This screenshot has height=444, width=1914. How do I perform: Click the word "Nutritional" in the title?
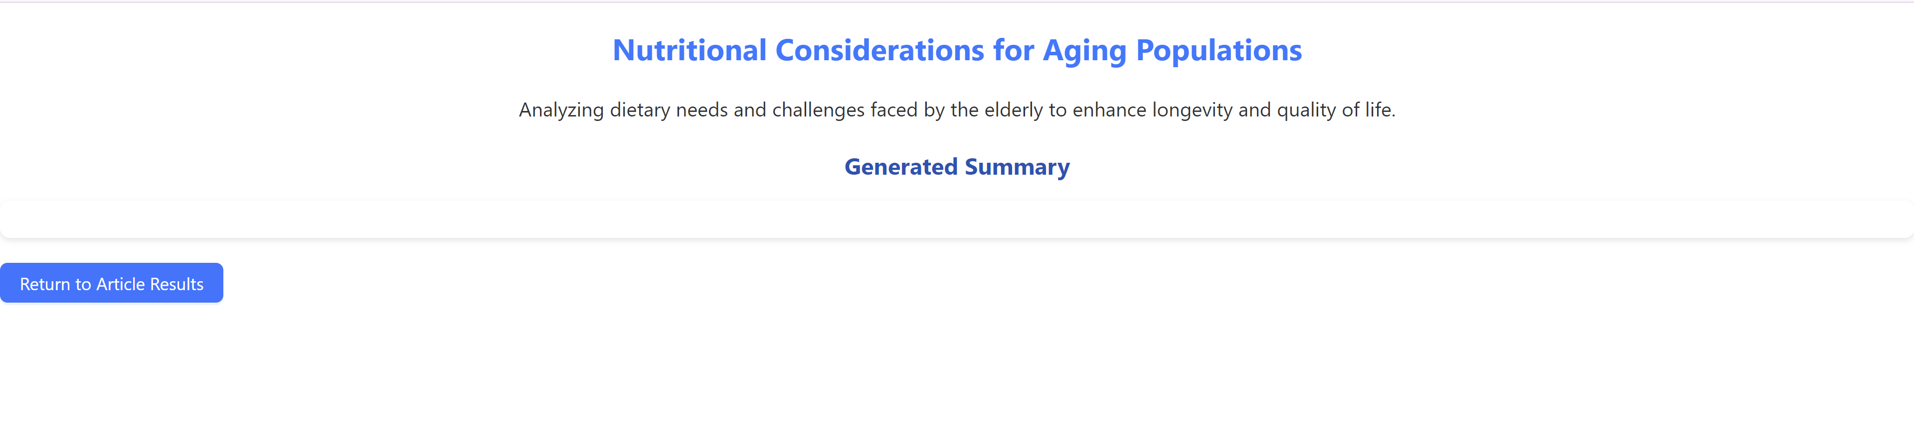(x=689, y=50)
